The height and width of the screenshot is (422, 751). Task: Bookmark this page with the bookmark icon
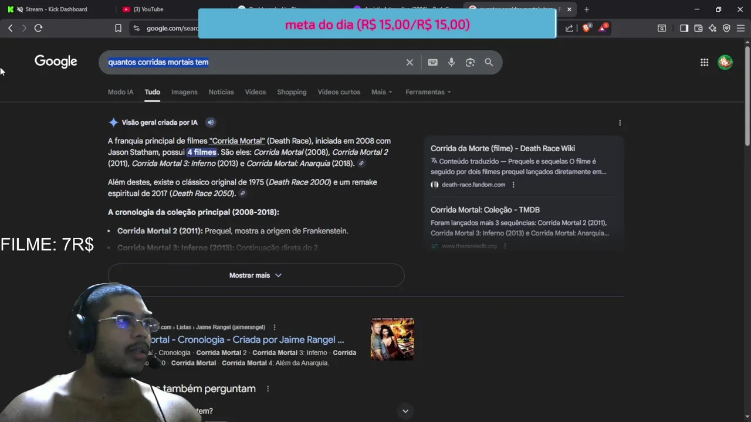pos(118,28)
